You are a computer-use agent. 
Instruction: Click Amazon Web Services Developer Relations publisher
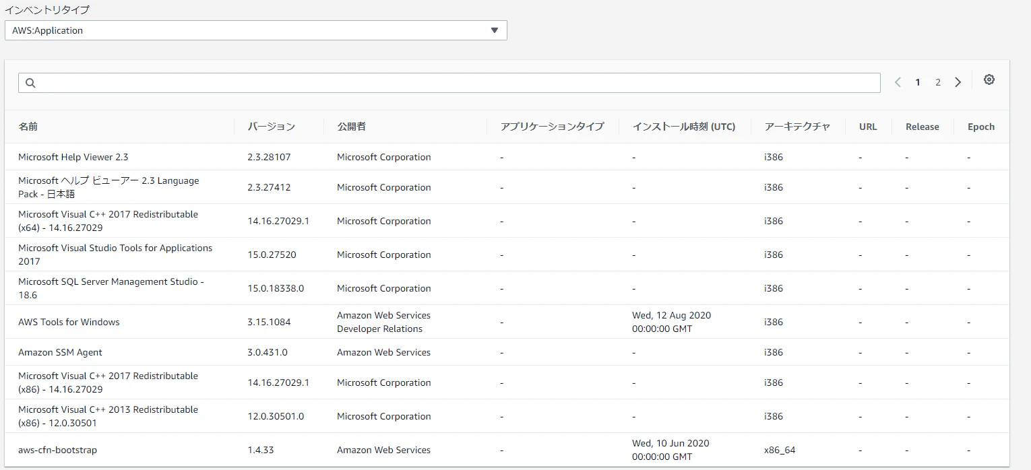point(383,322)
